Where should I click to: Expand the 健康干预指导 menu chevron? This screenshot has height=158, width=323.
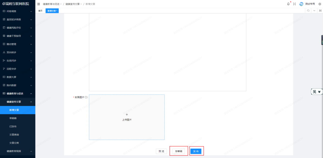pos(31,36)
